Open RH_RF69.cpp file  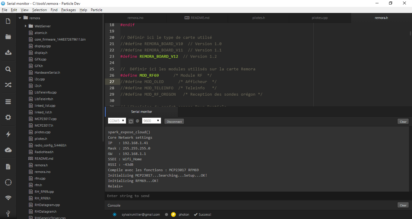(44, 192)
